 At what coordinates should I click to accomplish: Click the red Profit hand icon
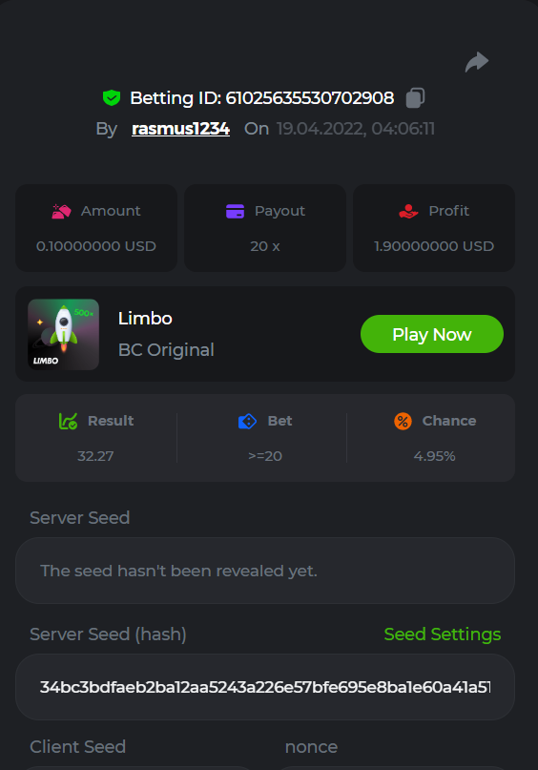click(x=408, y=211)
